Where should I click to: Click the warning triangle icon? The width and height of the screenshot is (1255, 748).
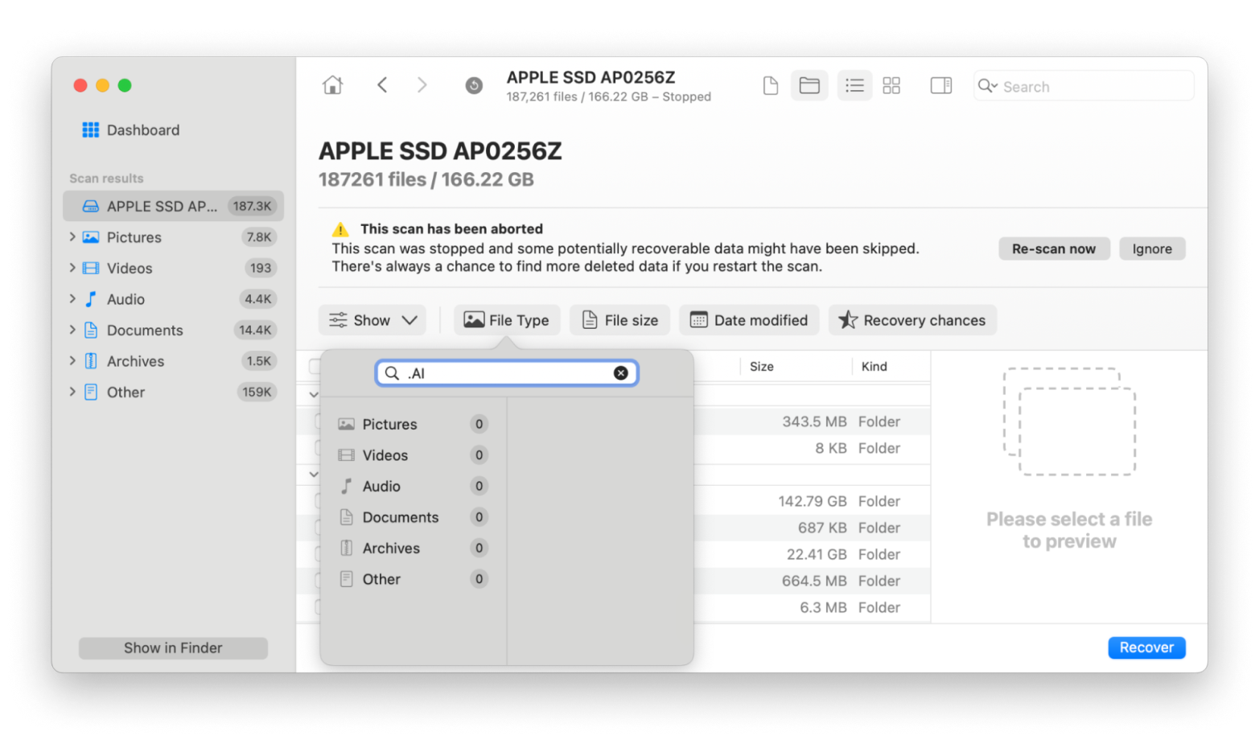point(340,229)
